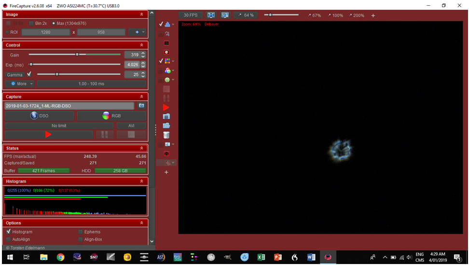Open RegiStax from the taskbar
Viewport: 469px width, 265px height.
click(x=178, y=257)
